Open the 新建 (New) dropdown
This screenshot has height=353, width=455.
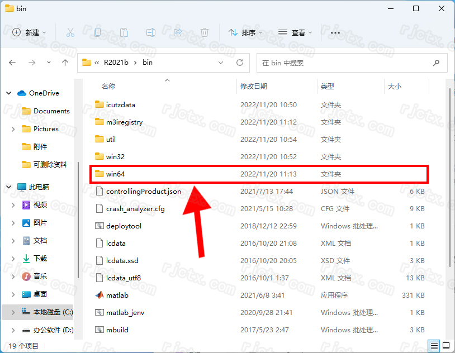point(30,33)
